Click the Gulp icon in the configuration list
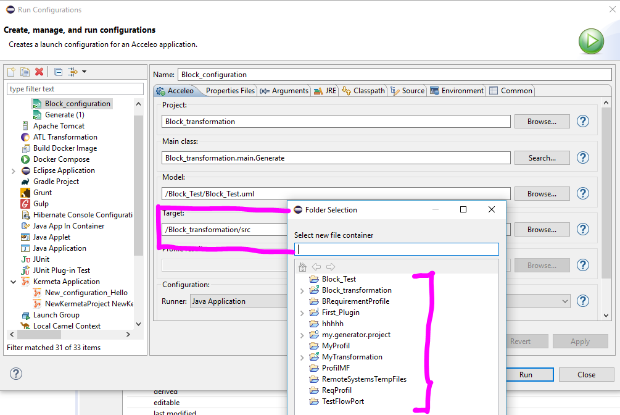The image size is (620, 415). click(x=25, y=204)
